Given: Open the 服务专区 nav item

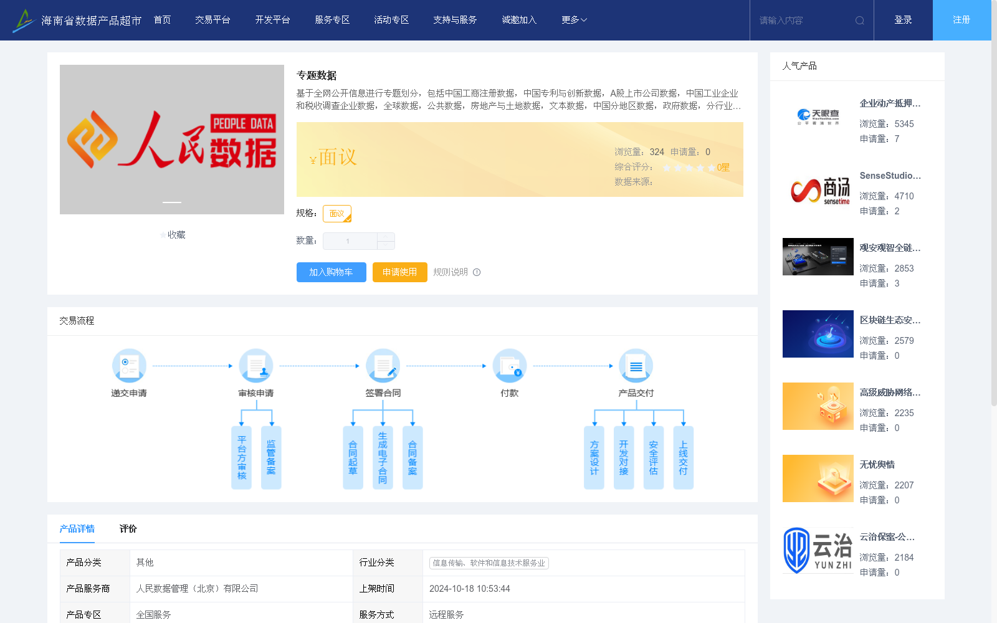Looking at the screenshot, I should point(332,20).
